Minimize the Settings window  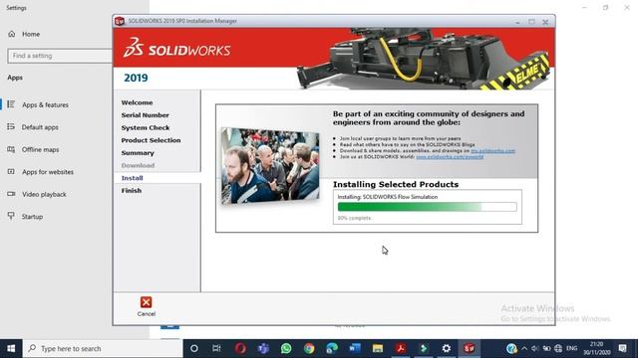584,7
